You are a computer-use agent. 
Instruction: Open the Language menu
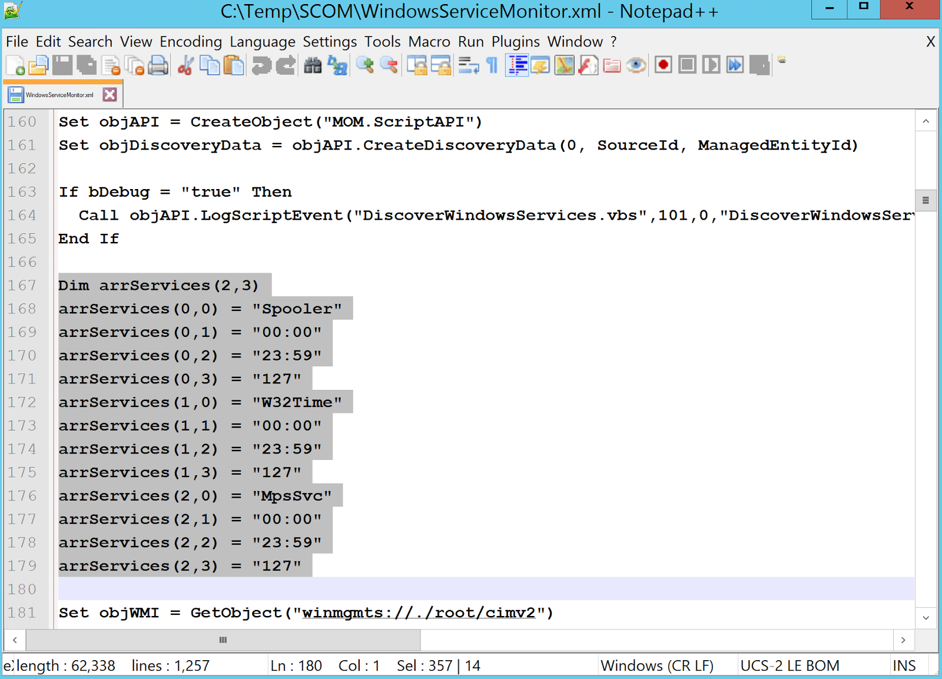263,41
